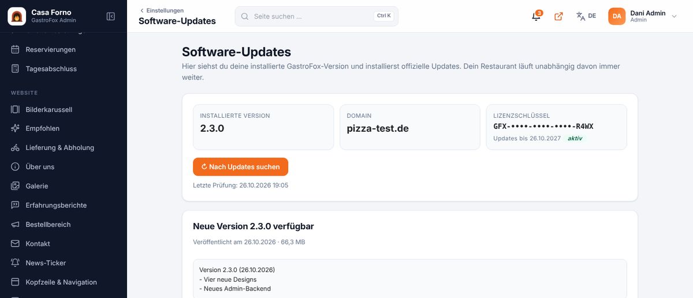This screenshot has width=693, height=298.
Task: Click the Bilderkarussell icon
Action: tap(15, 110)
